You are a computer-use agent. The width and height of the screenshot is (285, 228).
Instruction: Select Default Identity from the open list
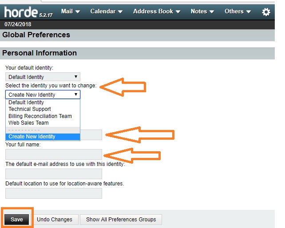(26, 102)
